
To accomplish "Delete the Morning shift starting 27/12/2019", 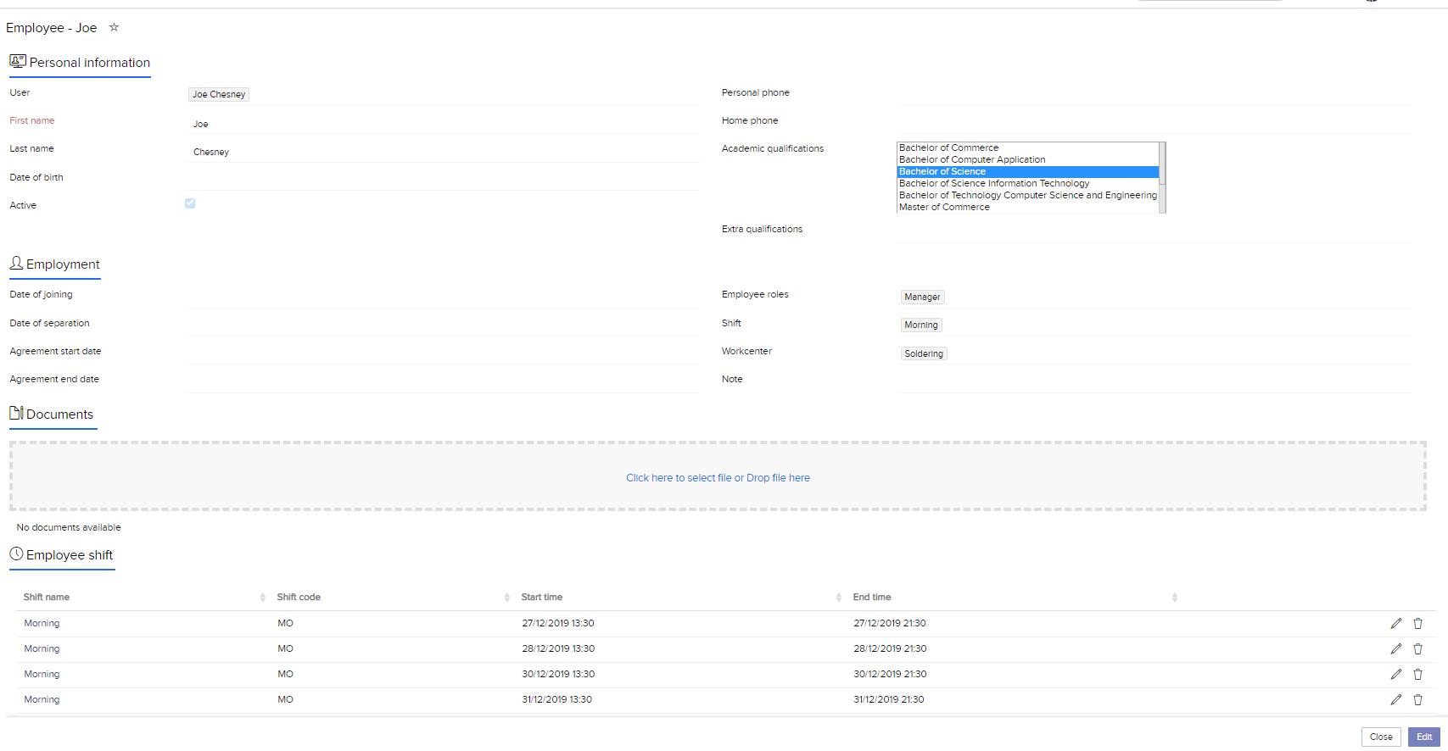I will point(1417,623).
